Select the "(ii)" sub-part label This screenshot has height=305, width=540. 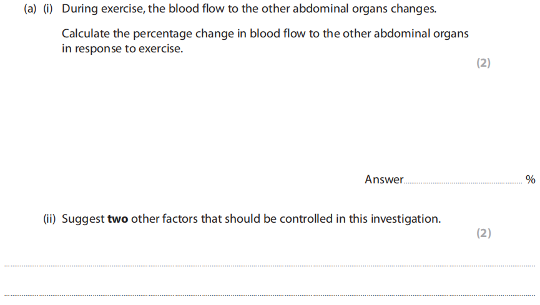[x=50, y=219]
